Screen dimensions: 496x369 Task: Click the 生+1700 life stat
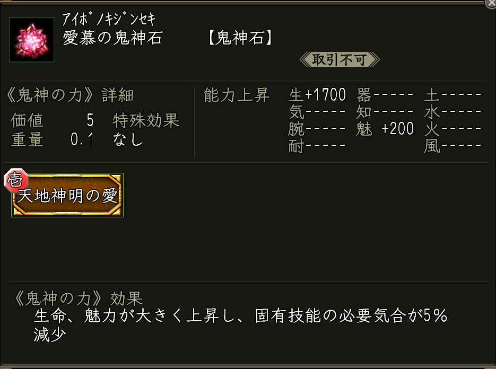(317, 95)
